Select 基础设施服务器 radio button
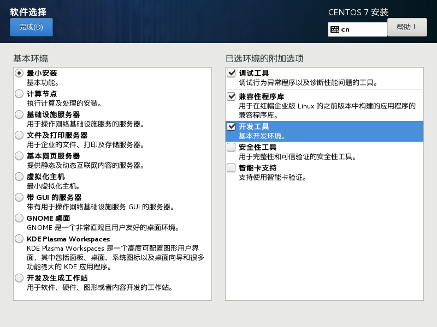This screenshot has width=437, height=327. (19, 114)
